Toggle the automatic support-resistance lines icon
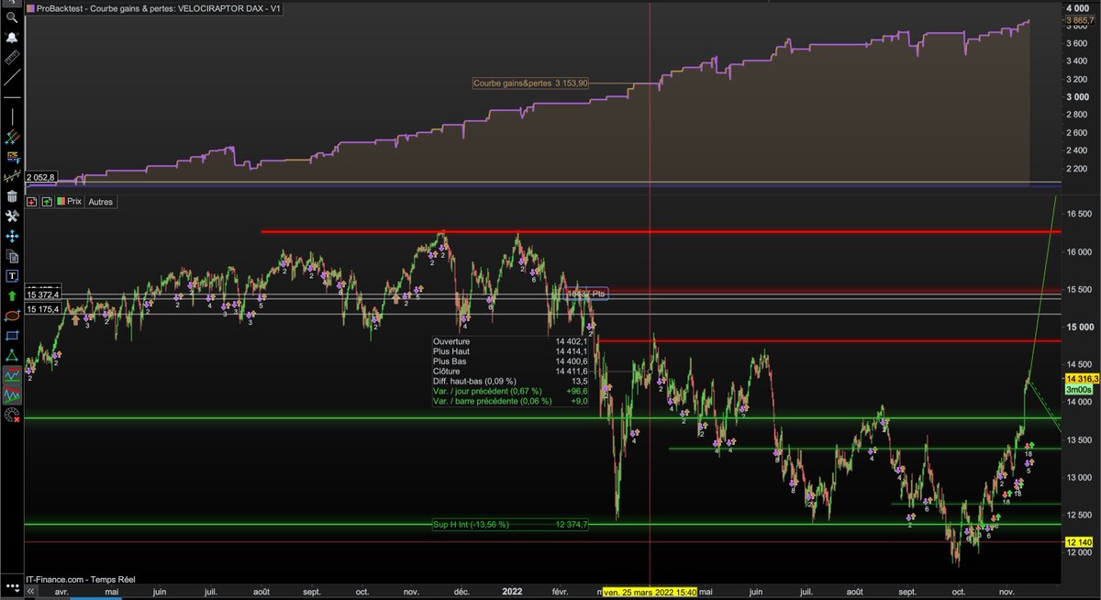This screenshot has height=600, width=1101. 12,375
